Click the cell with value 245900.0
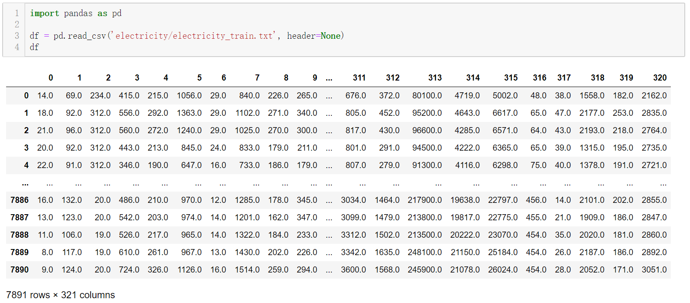 click(425, 269)
